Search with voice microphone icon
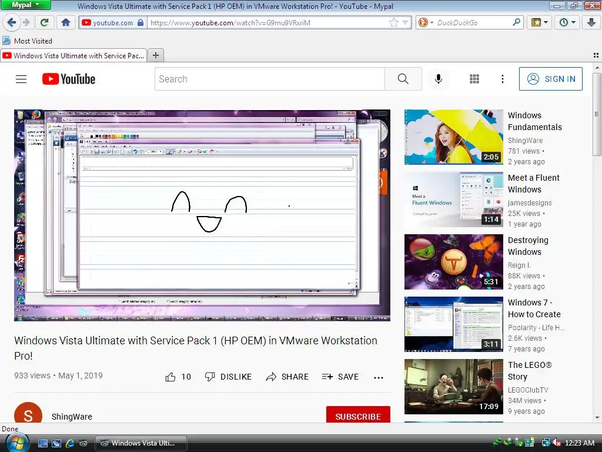Screen dimensions: 602x452 pos(438,79)
